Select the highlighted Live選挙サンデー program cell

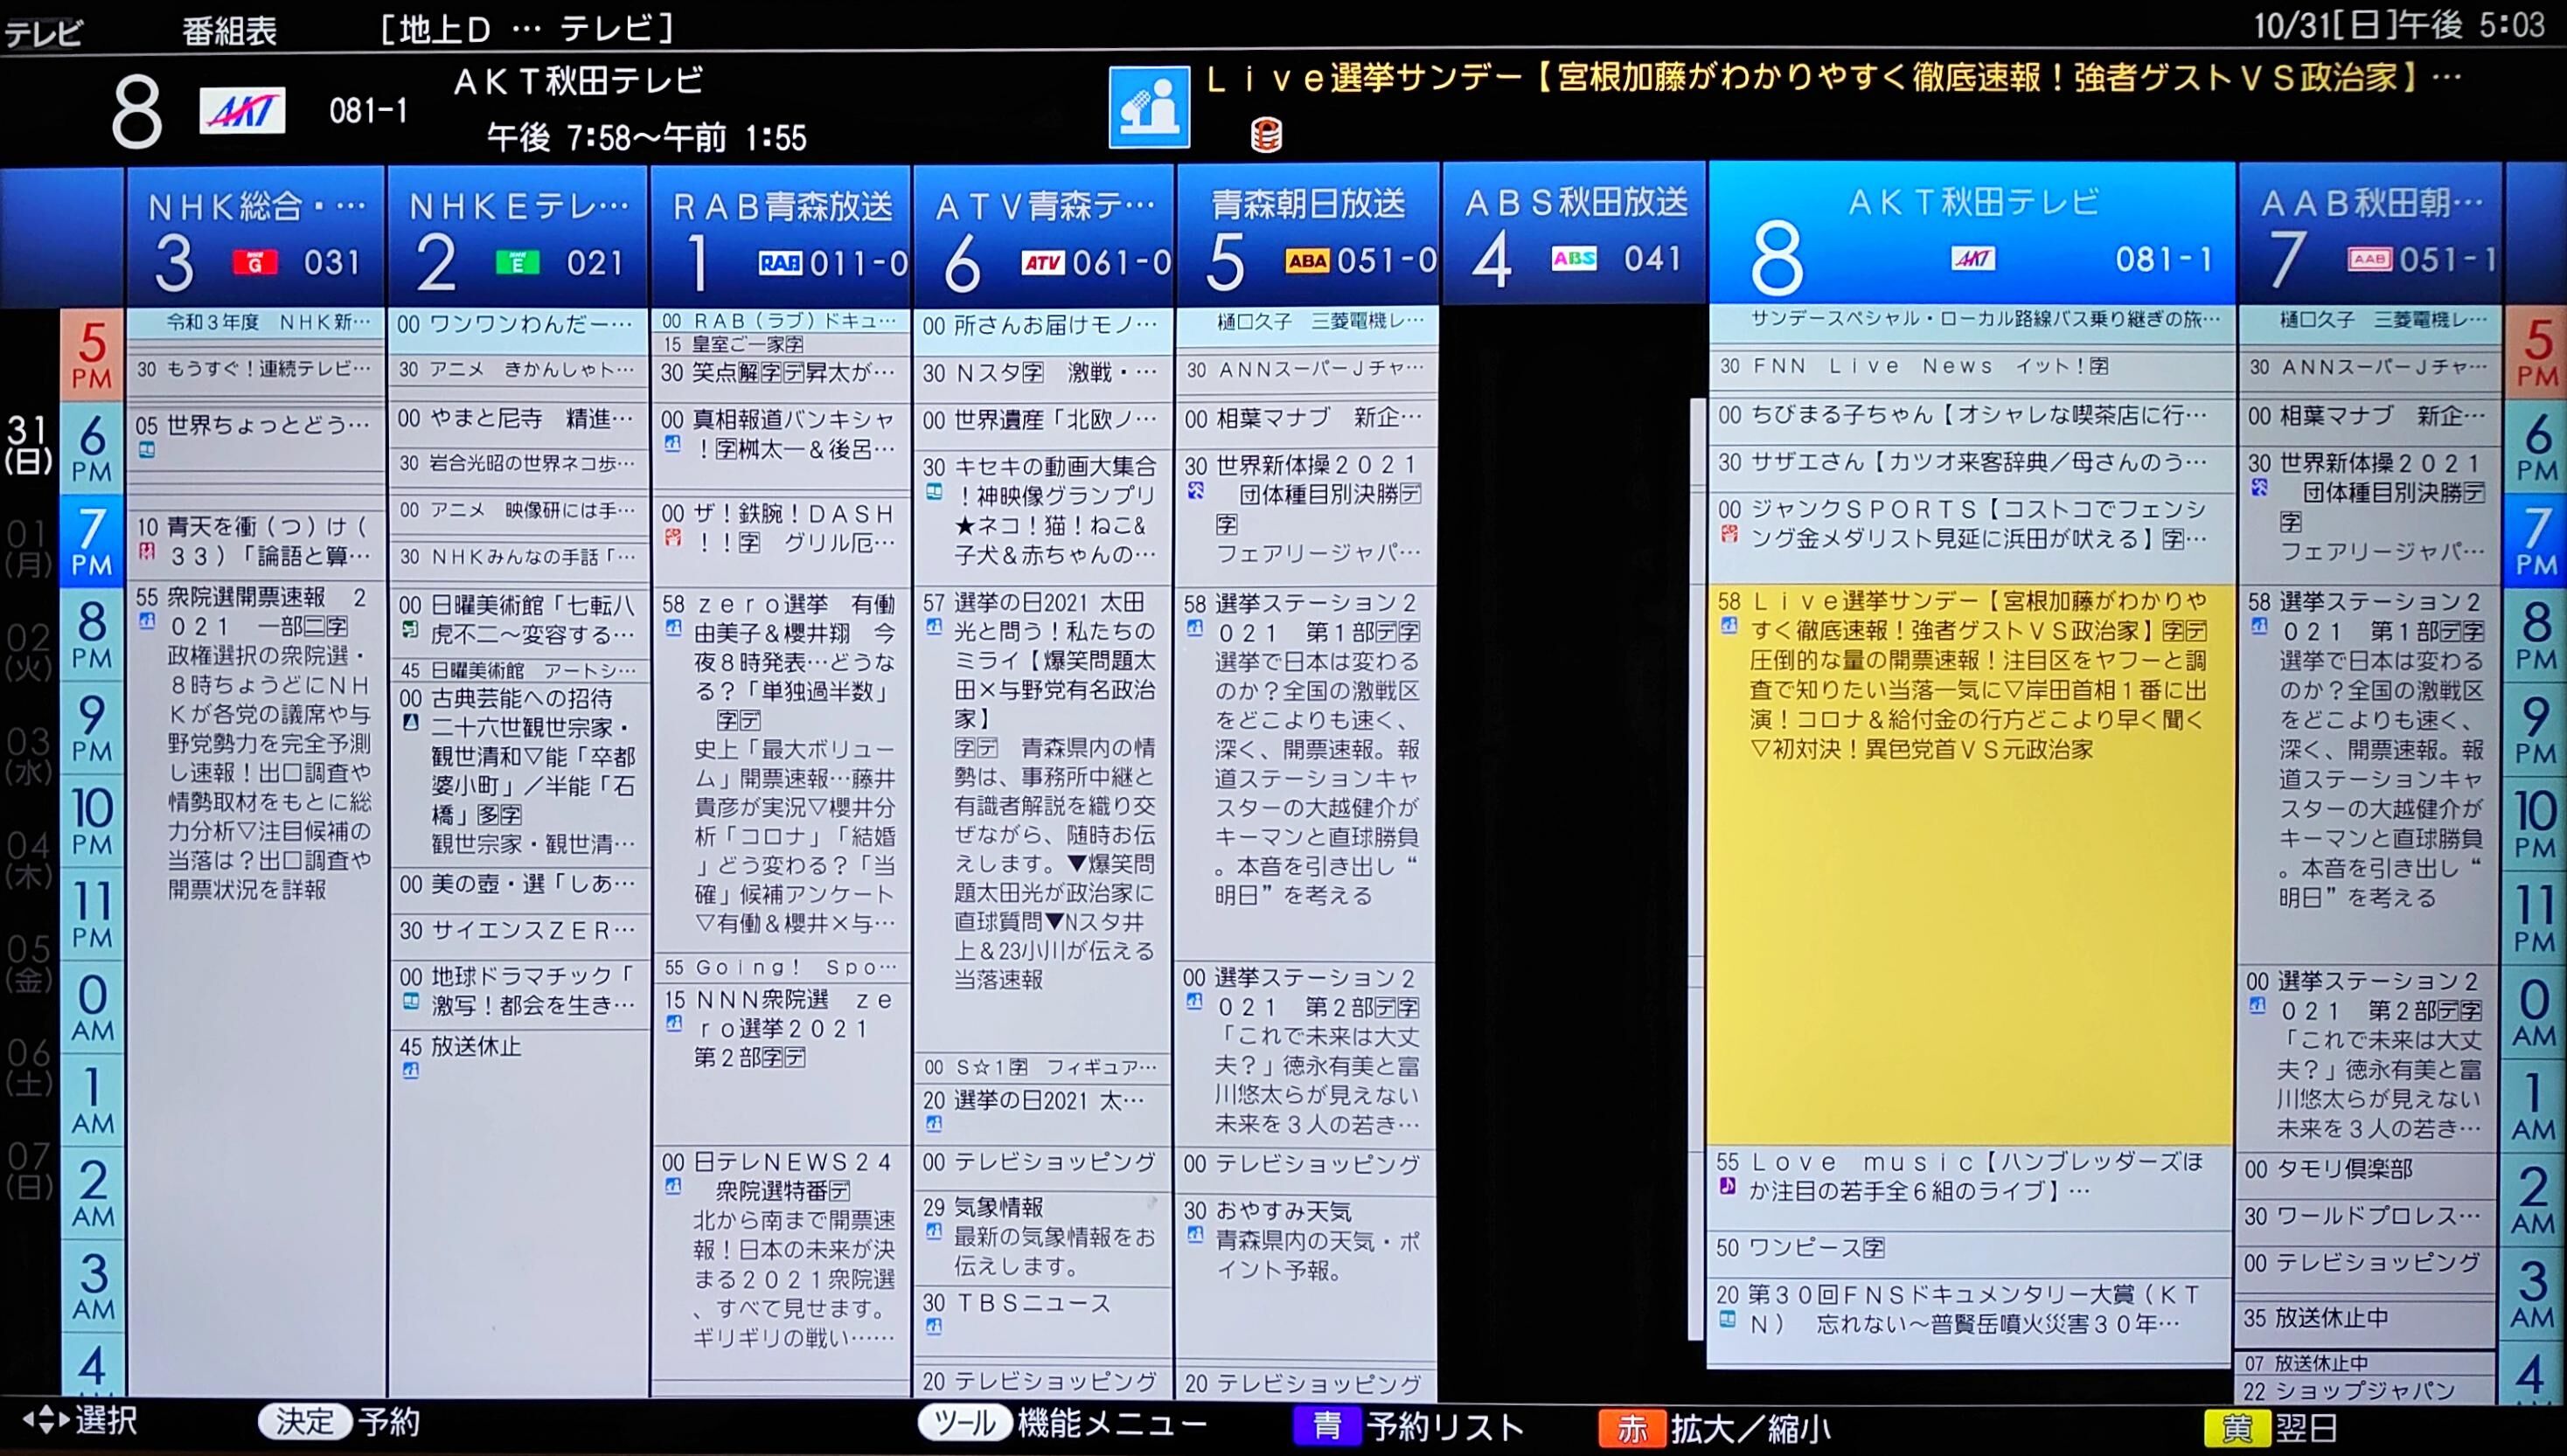[x=1970, y=864]
